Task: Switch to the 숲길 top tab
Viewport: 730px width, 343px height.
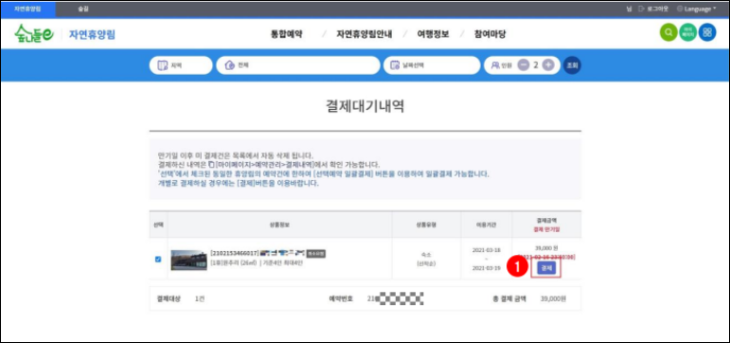Action: coord(83,9)
